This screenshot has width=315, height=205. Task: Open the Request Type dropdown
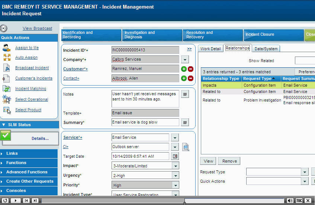coord(305,172)
